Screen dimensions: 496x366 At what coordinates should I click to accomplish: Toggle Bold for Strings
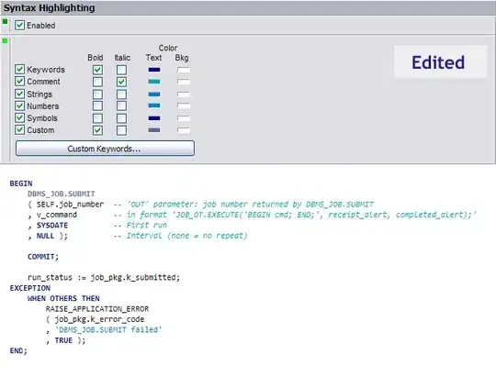coord(97,94)
